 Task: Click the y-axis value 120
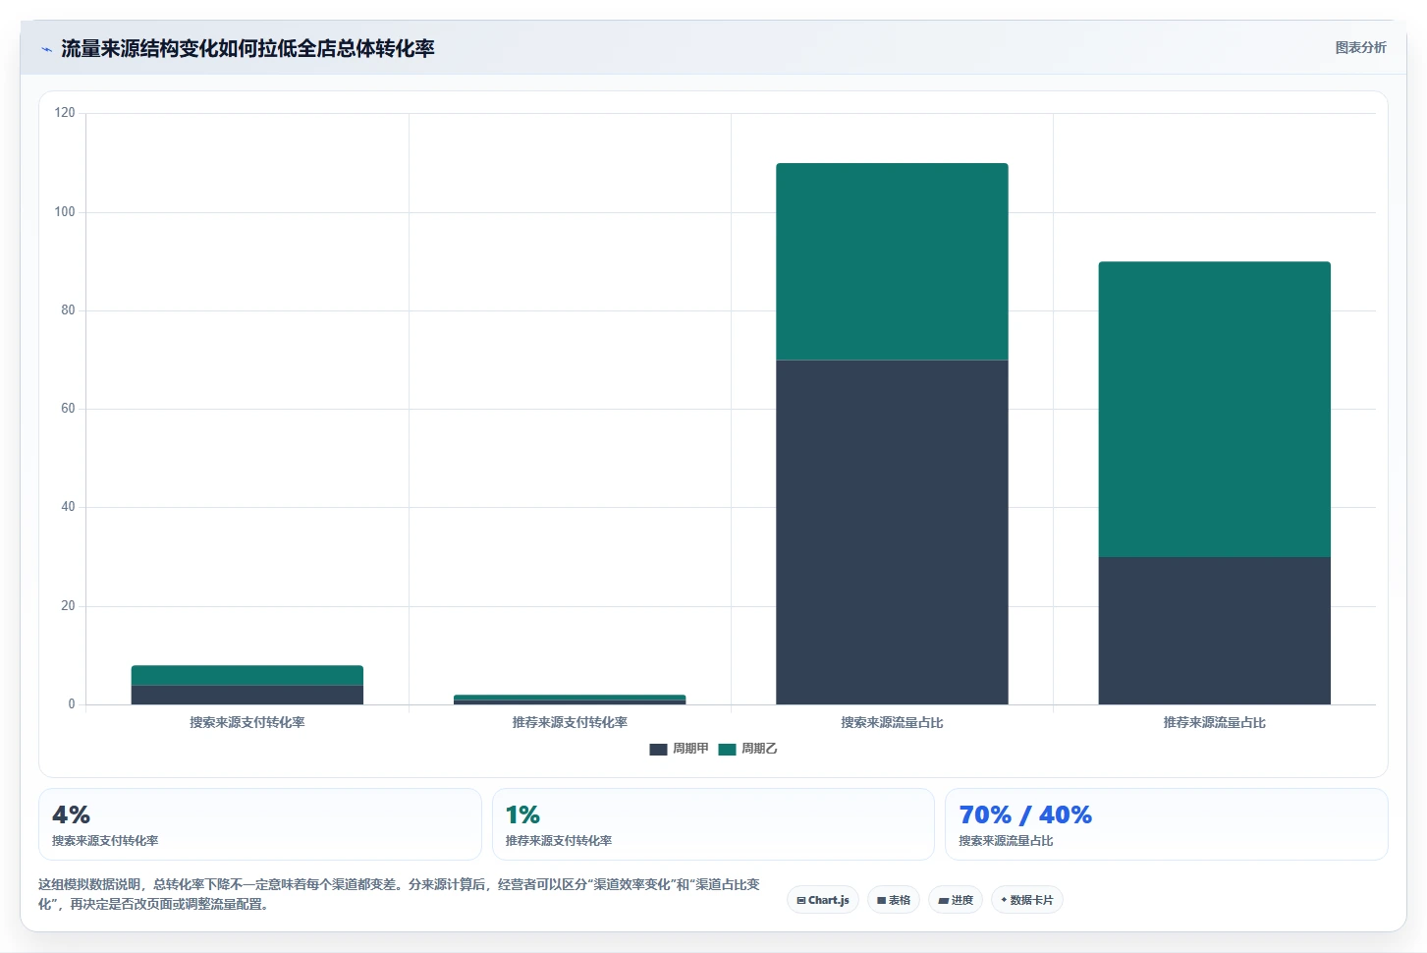(65, 113)
